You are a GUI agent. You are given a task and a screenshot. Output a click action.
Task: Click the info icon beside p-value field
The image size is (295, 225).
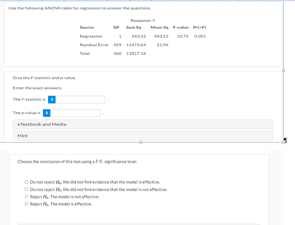click(x=47, y=113)
